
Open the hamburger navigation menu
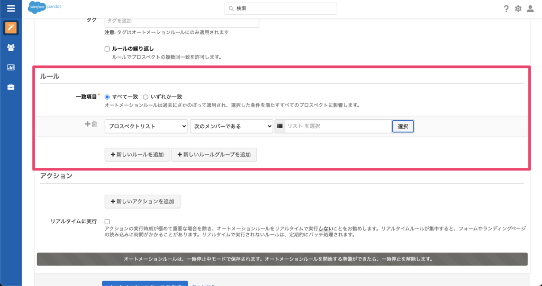point(11,8)
